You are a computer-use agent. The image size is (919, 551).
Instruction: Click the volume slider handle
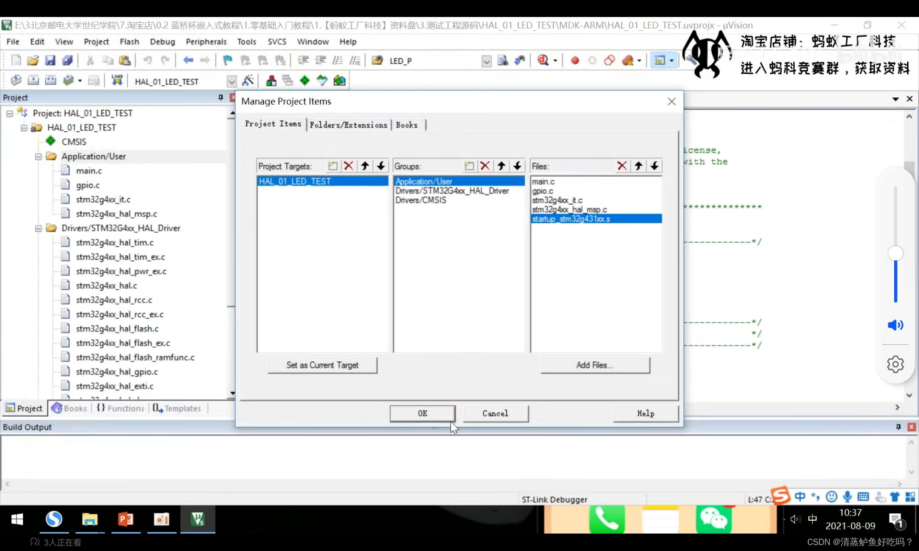point(895,253)
